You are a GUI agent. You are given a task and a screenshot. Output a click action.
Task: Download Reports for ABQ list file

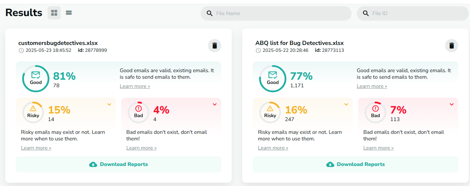[x=355, y=164]
